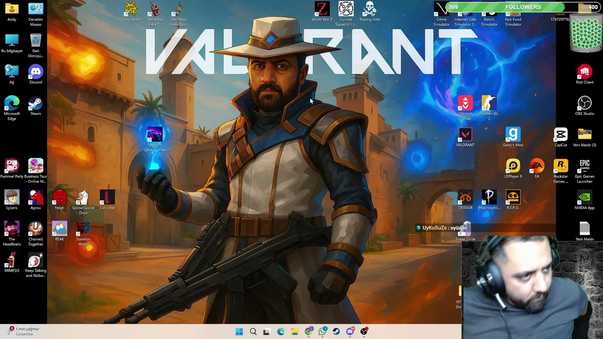The image size is (603, 339).
Task: Open Suicide Squad Kill the Justice League icon
Action: 346,15
